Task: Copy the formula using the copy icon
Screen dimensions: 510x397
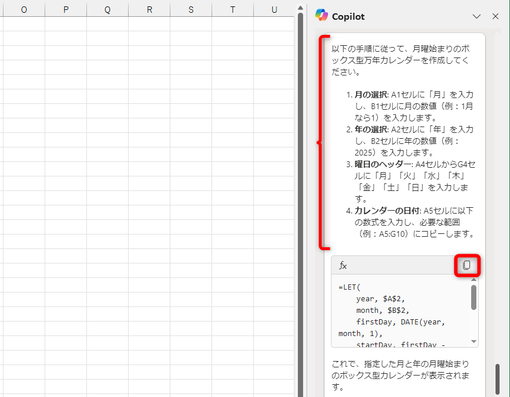Action: (467, 265)
